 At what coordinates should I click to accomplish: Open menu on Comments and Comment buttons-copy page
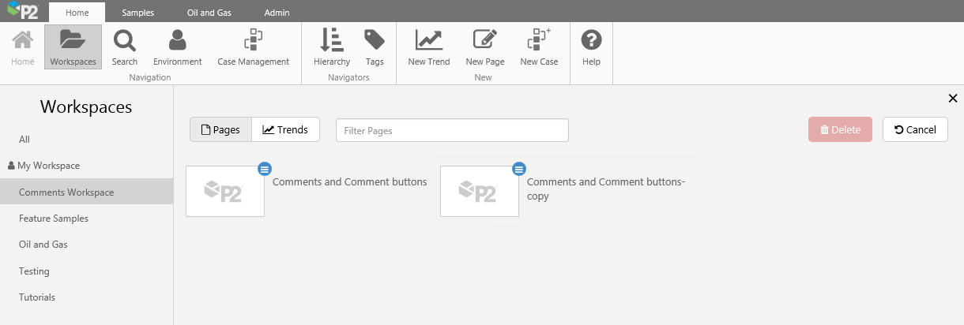click(x=519, y=168)
